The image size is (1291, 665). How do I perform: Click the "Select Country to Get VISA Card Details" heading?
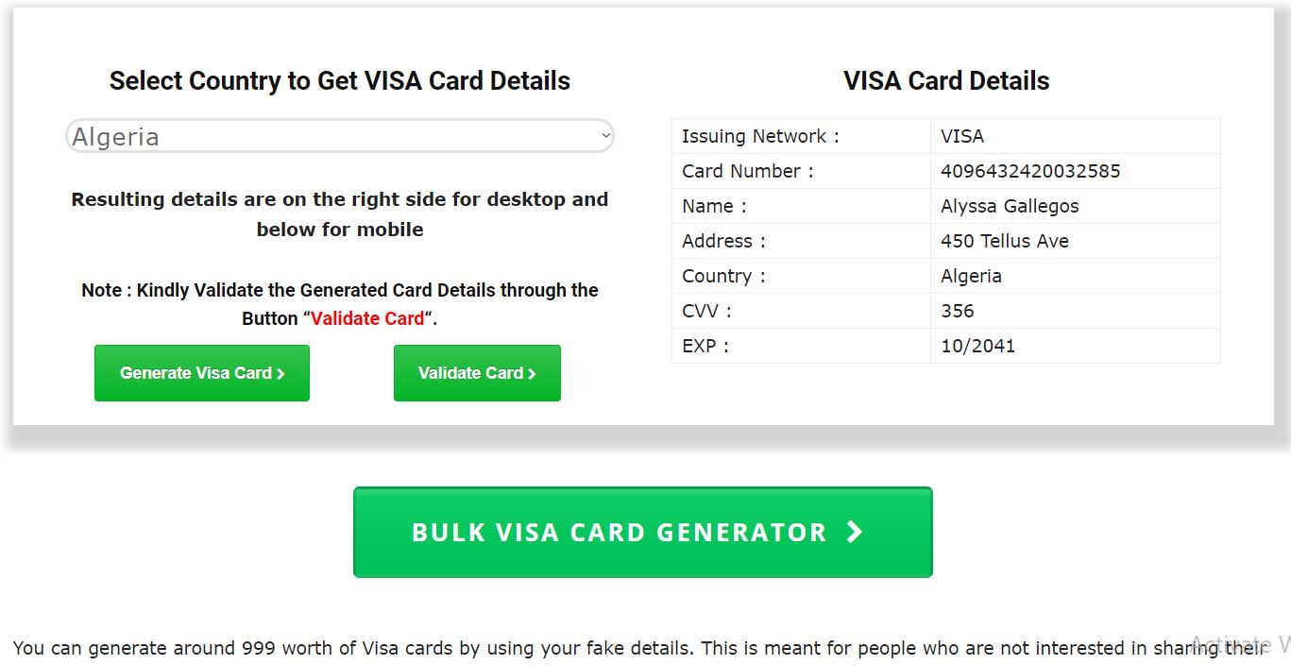pyautogui.click(x=339, y=81)
